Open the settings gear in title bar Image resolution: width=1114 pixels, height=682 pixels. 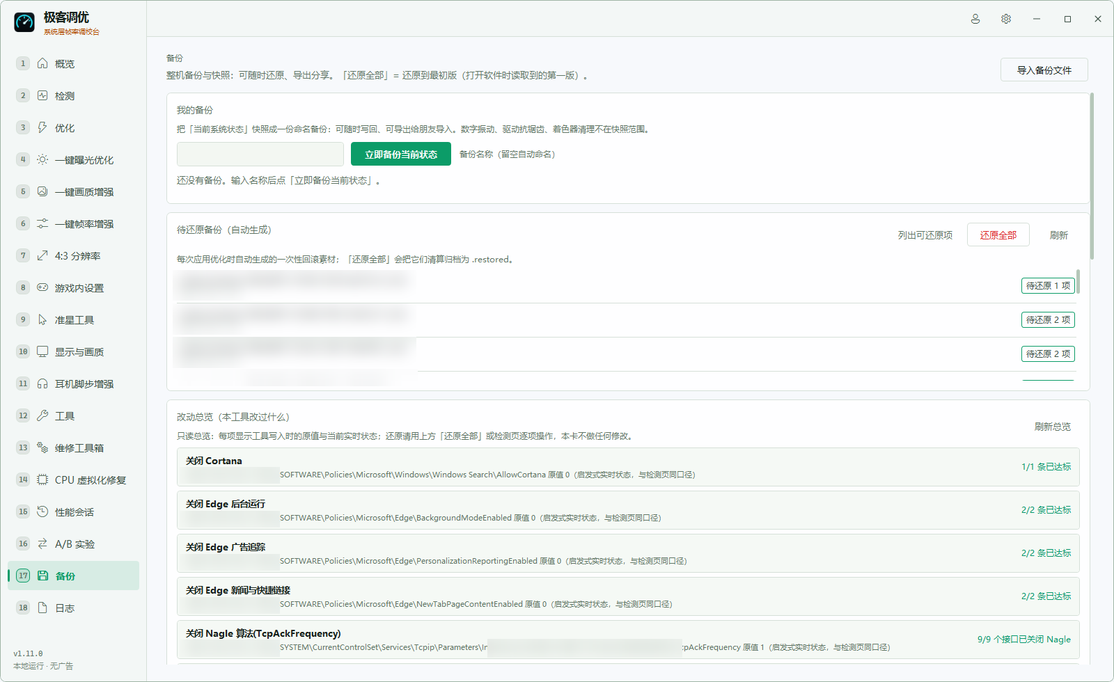pos(1006,19)
